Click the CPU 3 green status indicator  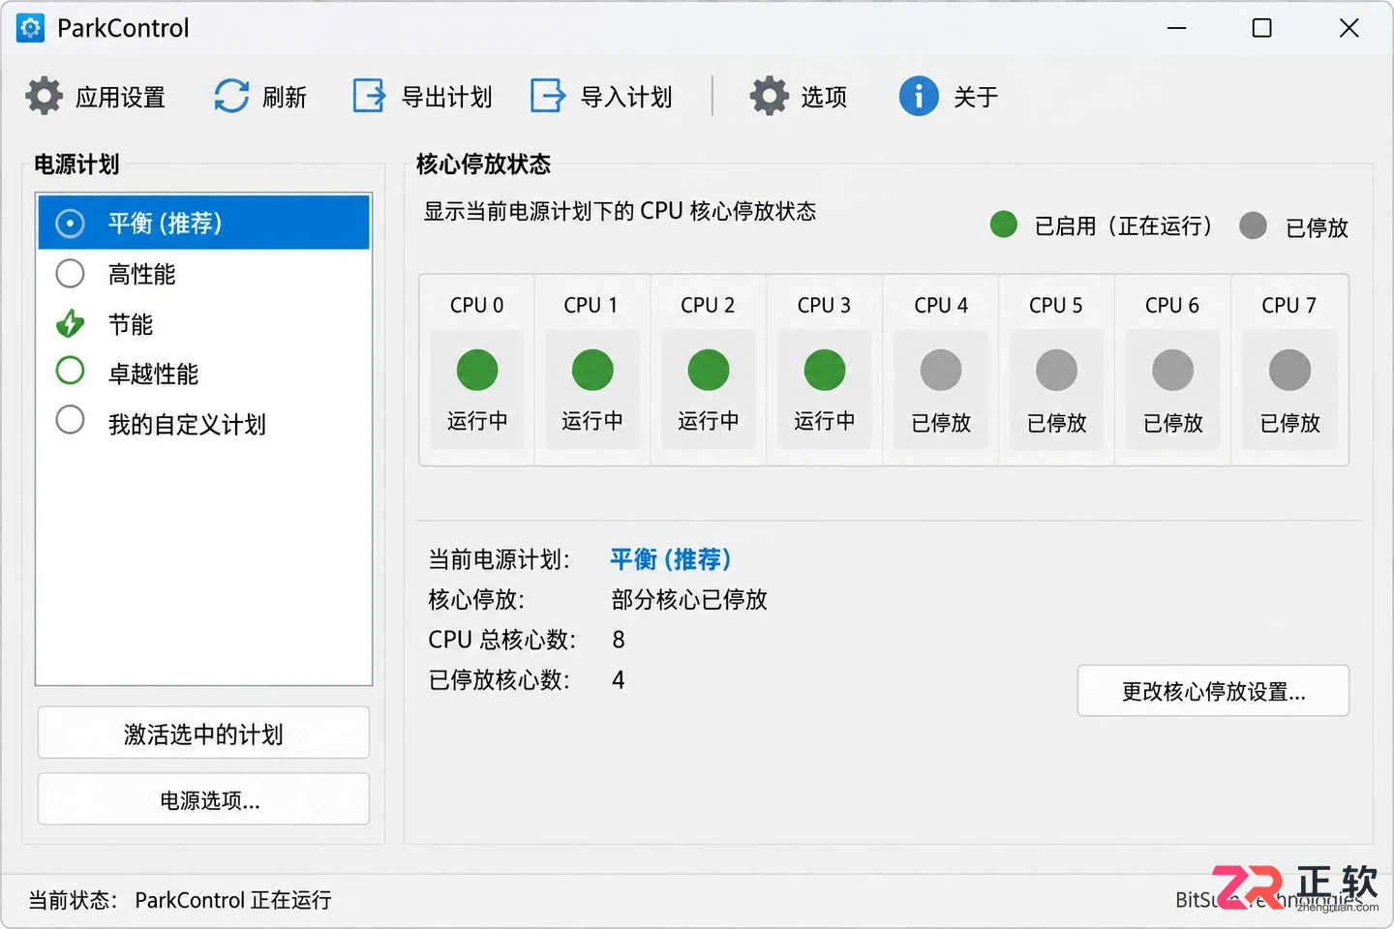click(825, 370)
